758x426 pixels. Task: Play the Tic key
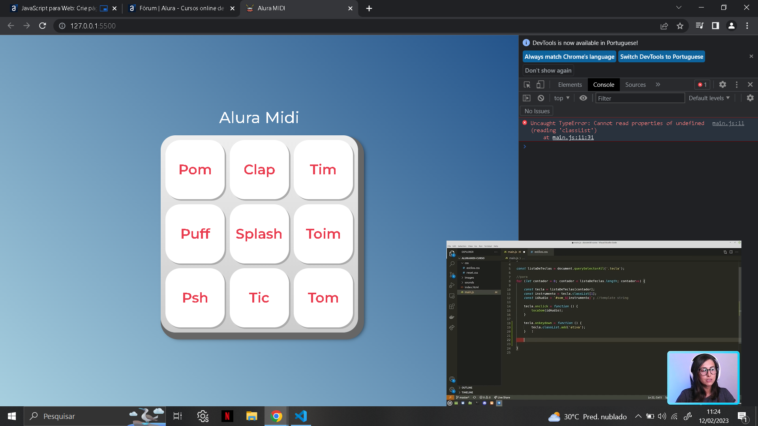(259, 298)
